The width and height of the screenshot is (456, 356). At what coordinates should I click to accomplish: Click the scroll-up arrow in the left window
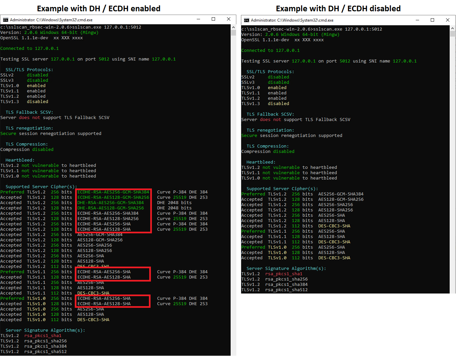click(233, 27)
